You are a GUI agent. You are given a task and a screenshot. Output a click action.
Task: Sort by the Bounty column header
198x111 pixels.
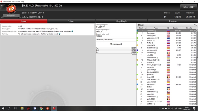[175, 28]
